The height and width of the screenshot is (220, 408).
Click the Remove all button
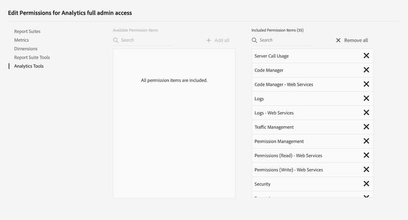tap(352, 40)
